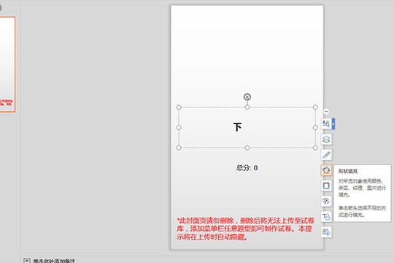
Task: Click the text box T shape icon
Action: click(x=326, y=216)
